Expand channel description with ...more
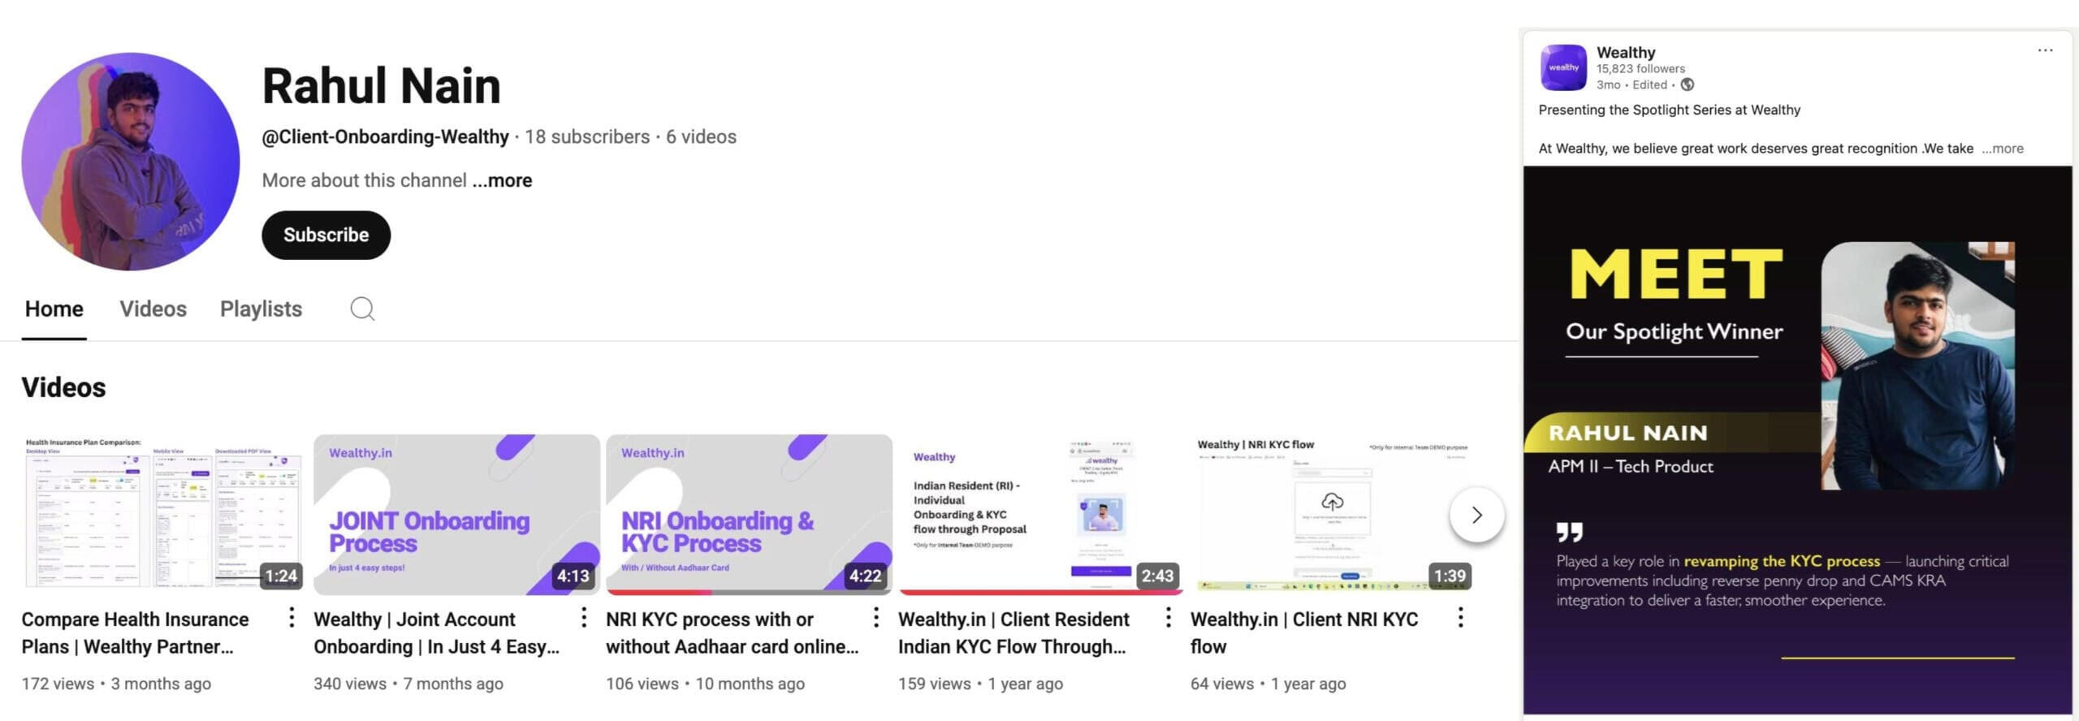The height and width of the screenshot is (721, 2079). click(502, 180)
